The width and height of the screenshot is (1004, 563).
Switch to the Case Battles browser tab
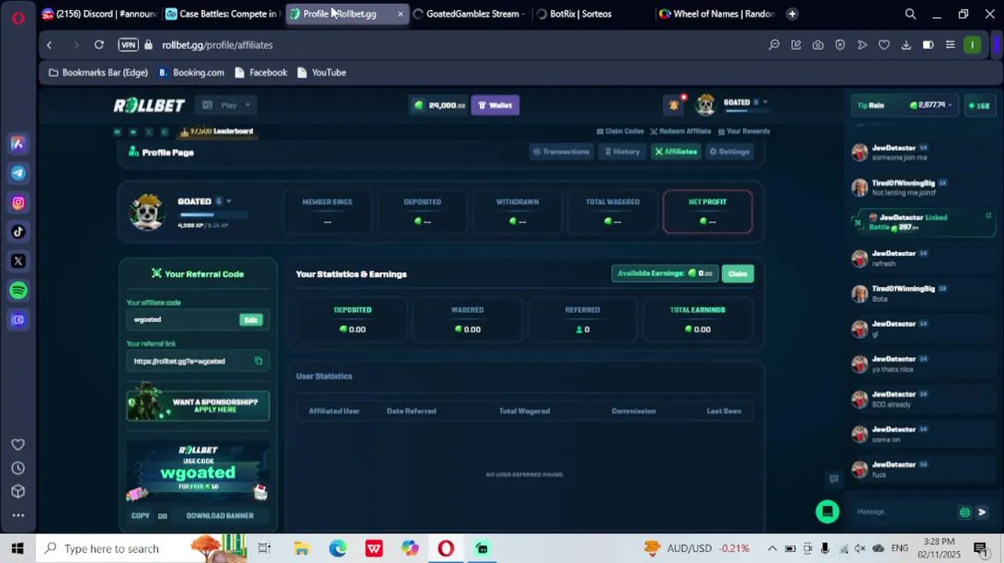pos(221,14)
